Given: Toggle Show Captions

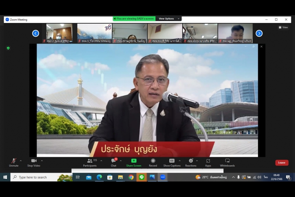Looking at the screenshot, I should [x=172, y=162].
